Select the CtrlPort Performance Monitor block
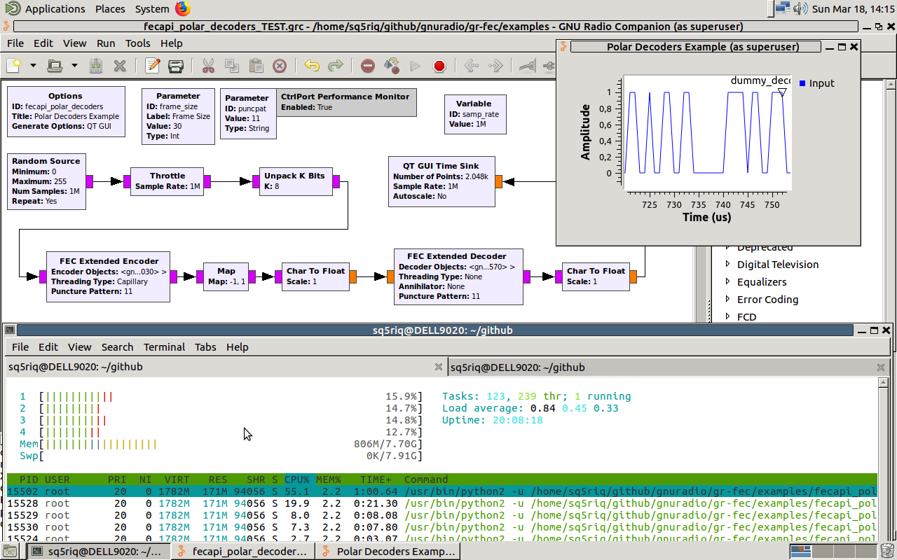This screenshot has height=560, width=897. (346, 102)
